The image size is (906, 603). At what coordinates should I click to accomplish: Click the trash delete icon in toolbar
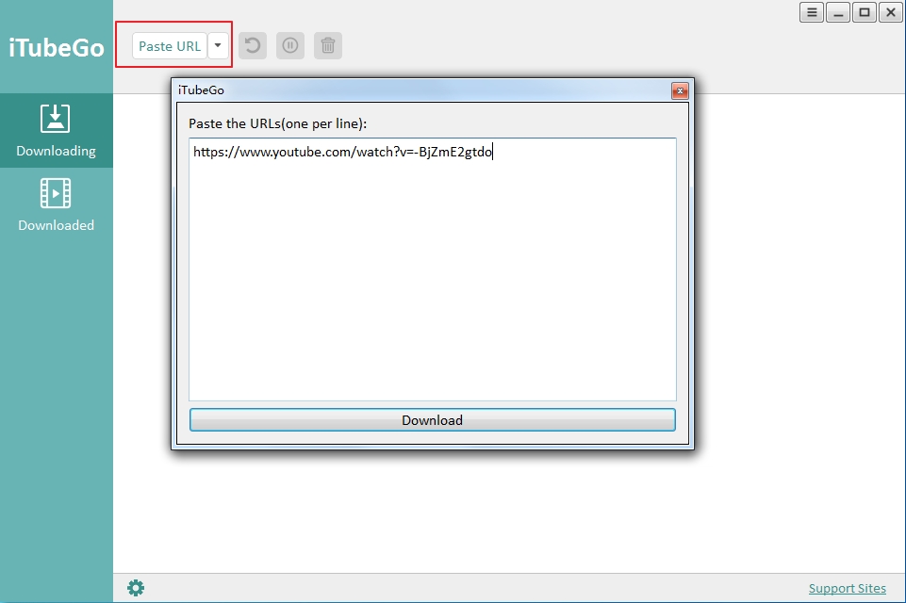pyautogui.click(x=328, y=45)
